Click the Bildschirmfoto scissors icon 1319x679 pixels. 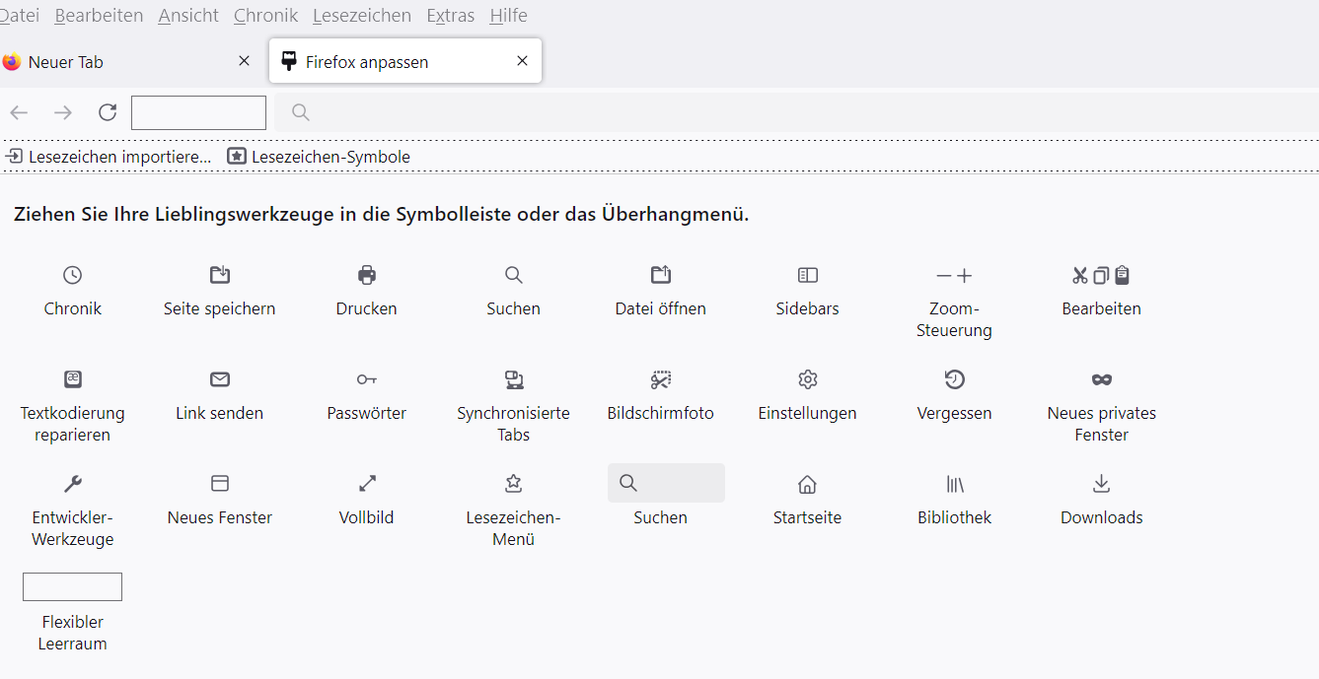point(661,380)
